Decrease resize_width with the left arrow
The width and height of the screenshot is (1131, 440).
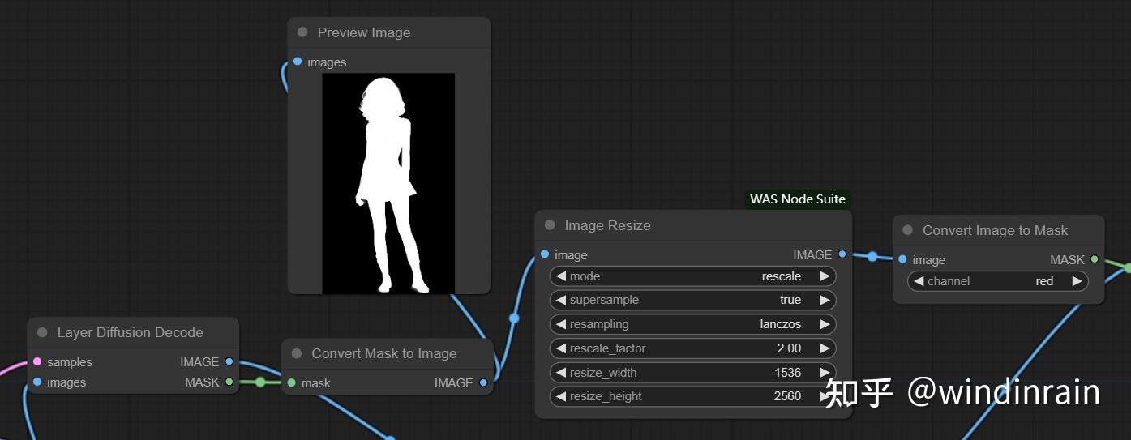click(x=561, y=373)
